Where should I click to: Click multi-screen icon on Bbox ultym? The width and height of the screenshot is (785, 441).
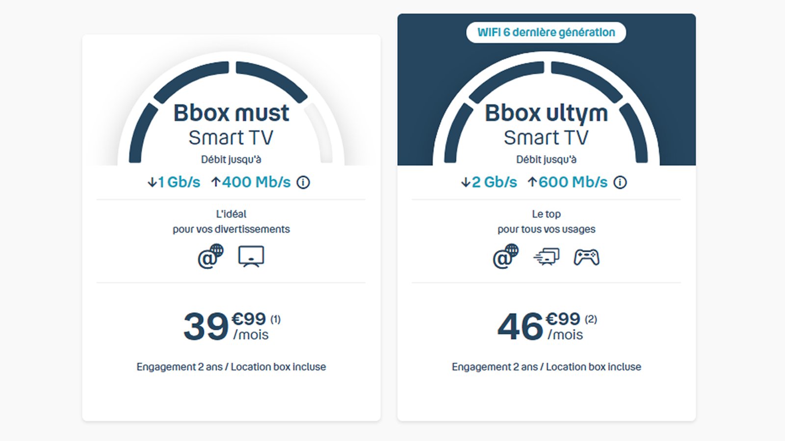546,257
